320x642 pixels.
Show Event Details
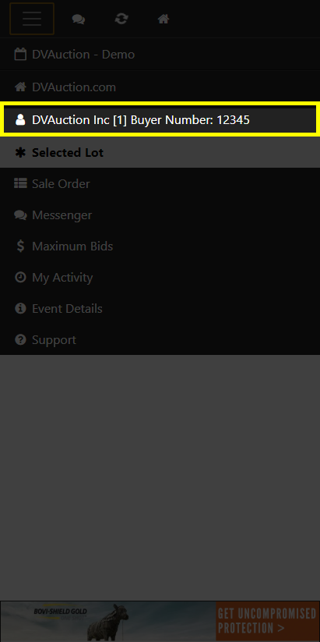(160, 308)
